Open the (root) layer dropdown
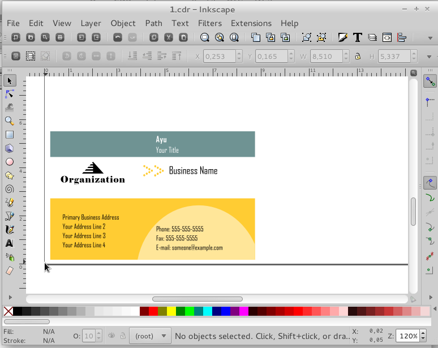This screenshot has height=348, width=438. [x=151, y=336]
